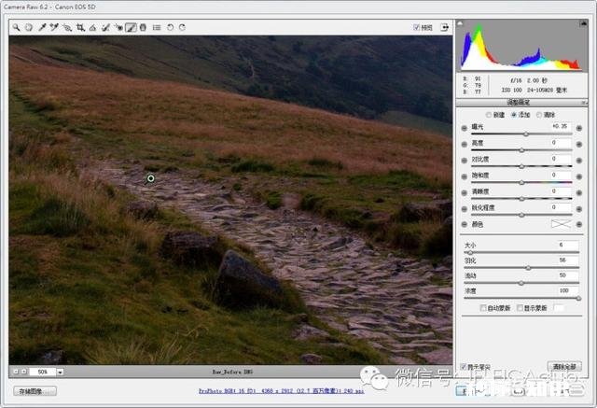This screenshot has height=408, width=597.
Task: Select the Zoom magnifier tool
Action: (x=17, y=28)
